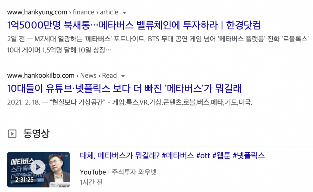Click the MZ세대 열광하는 snippet text

click(x=58, y=39)
